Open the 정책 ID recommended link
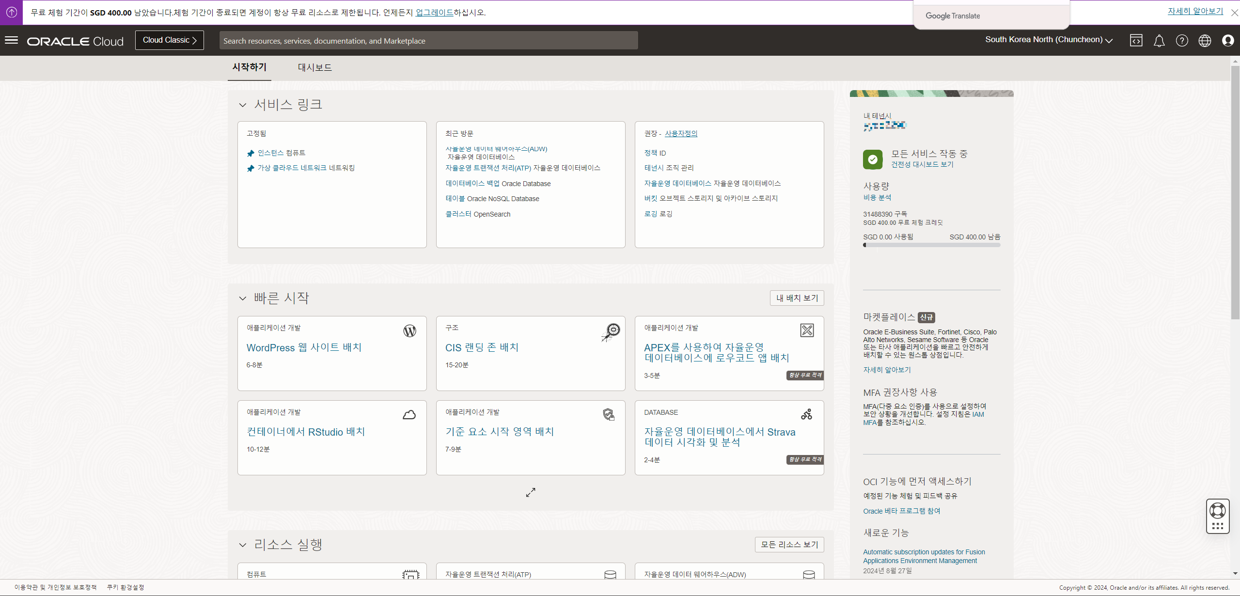1240x596 pixels. click(655, 153)
